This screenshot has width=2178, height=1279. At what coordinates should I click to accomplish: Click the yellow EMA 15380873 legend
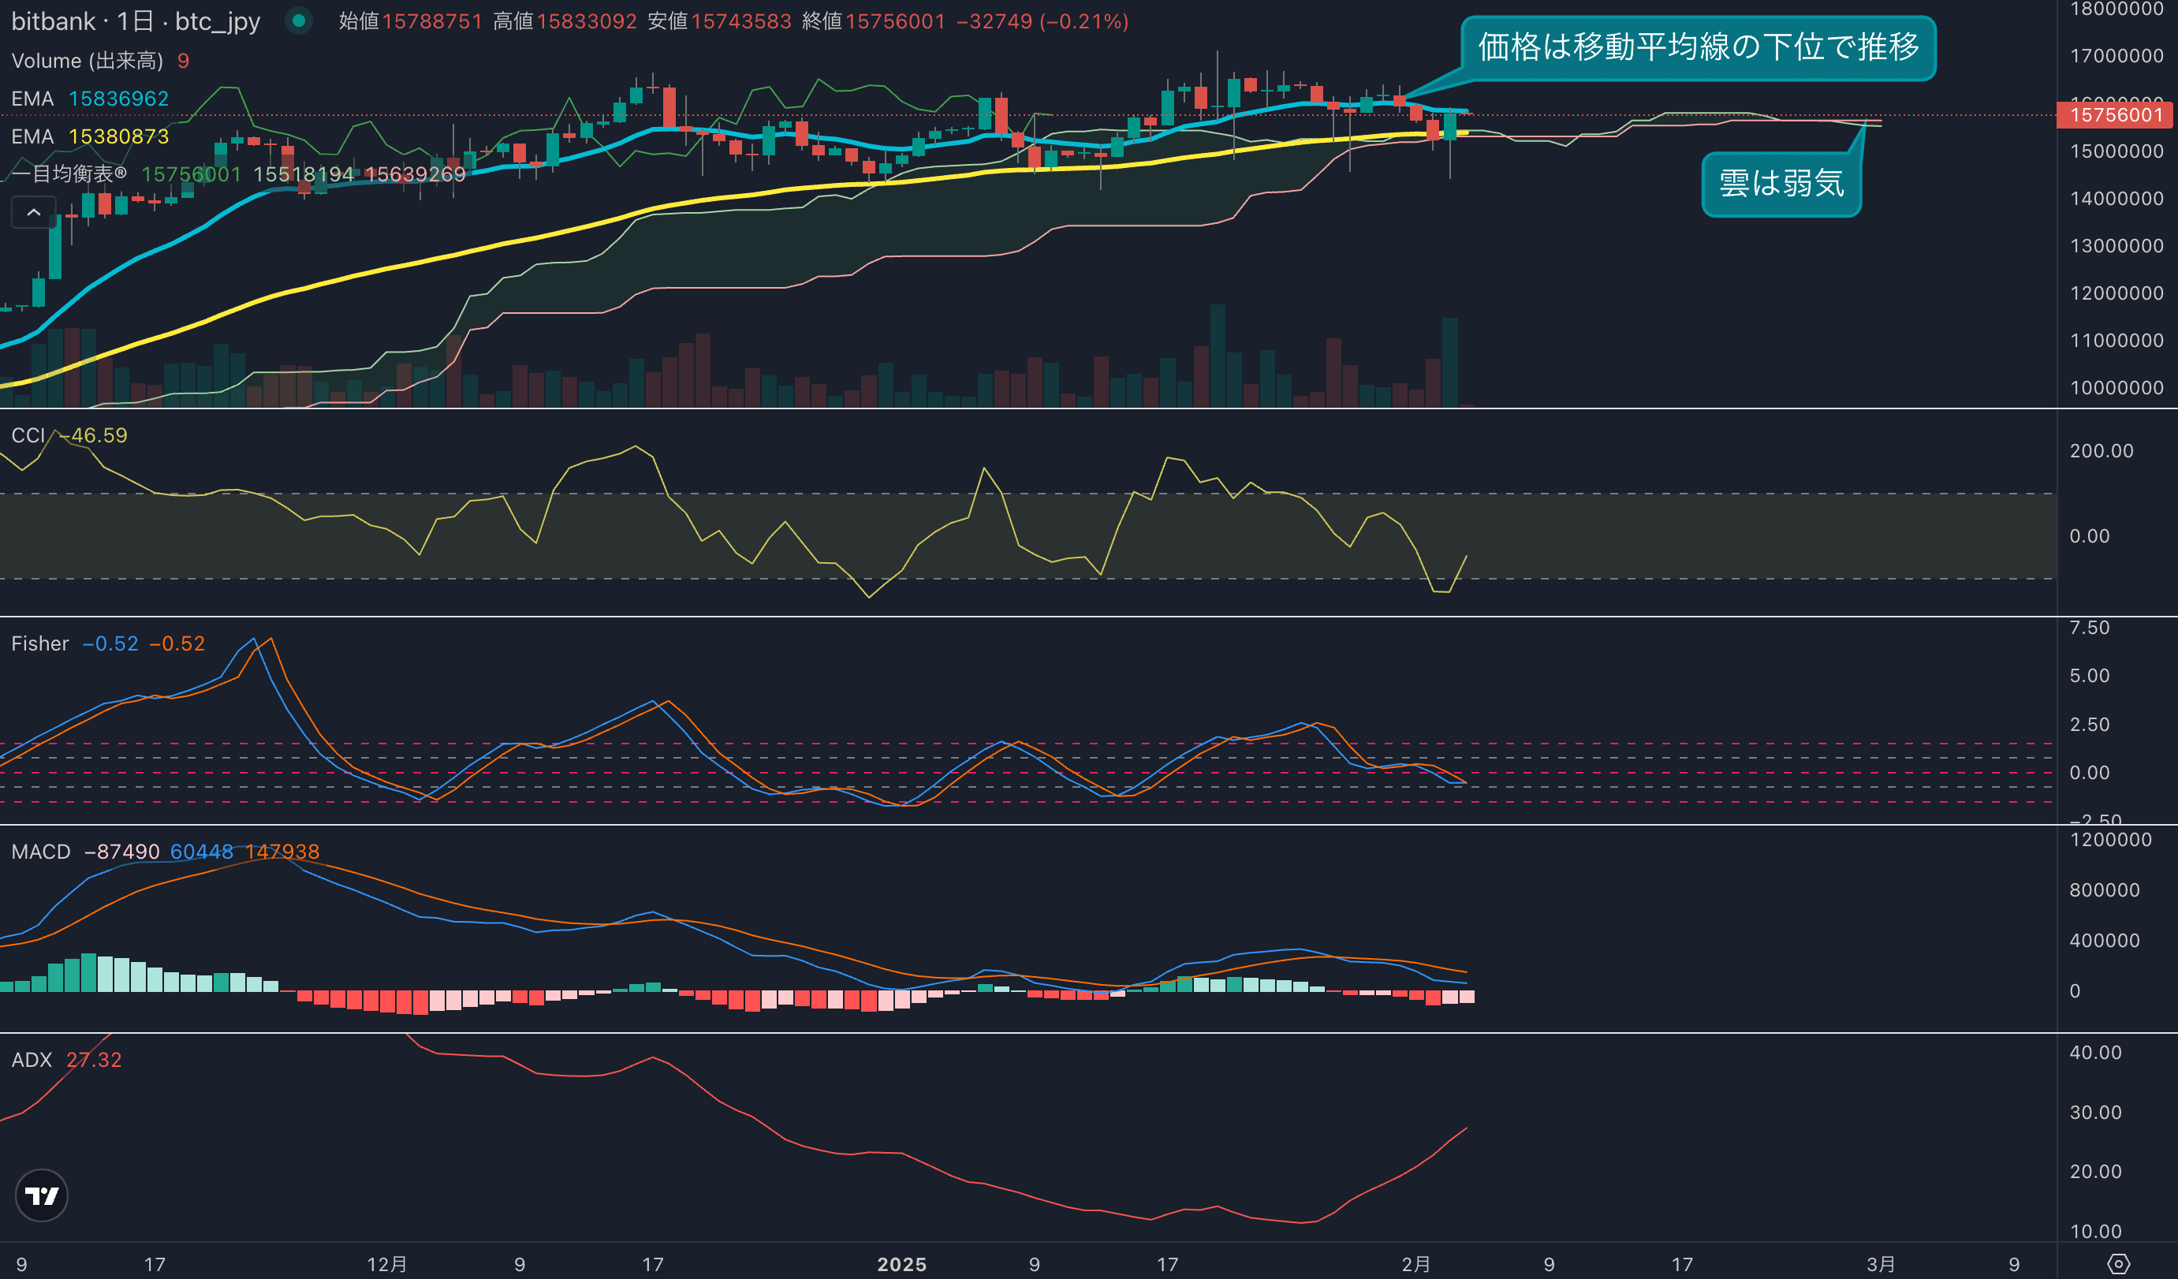point(90,136)
